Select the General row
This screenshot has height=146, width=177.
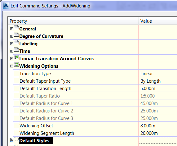(28, 29)
